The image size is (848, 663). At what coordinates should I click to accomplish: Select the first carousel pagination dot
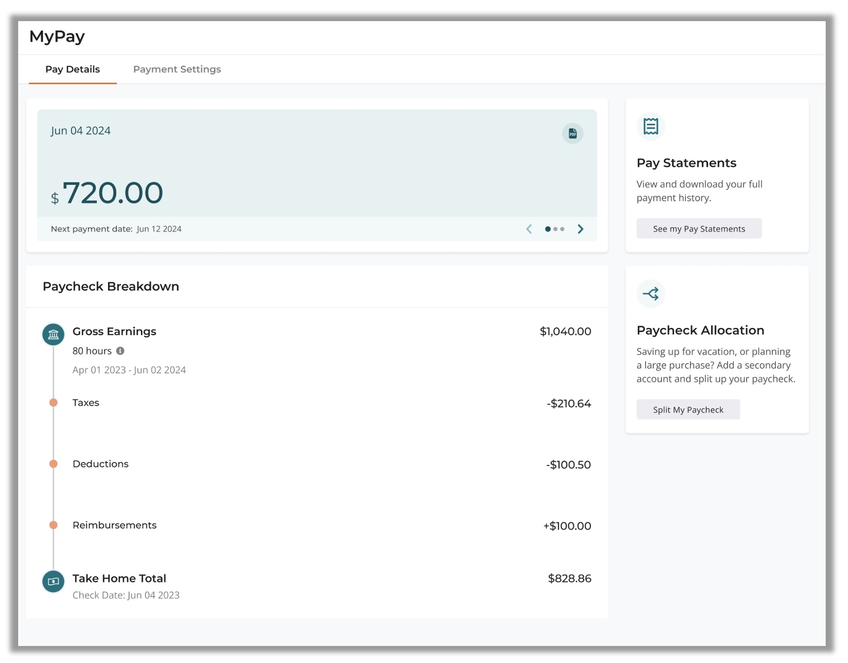point(548,229)
